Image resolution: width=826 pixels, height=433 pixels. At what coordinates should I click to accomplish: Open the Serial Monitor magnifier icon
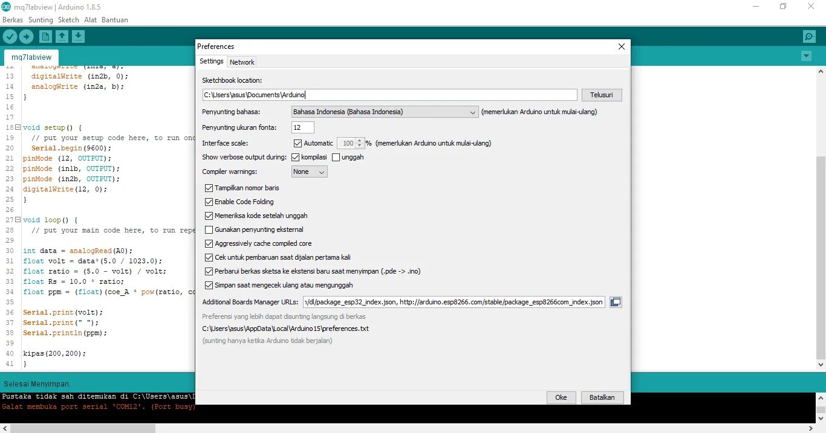pos(809,37)
